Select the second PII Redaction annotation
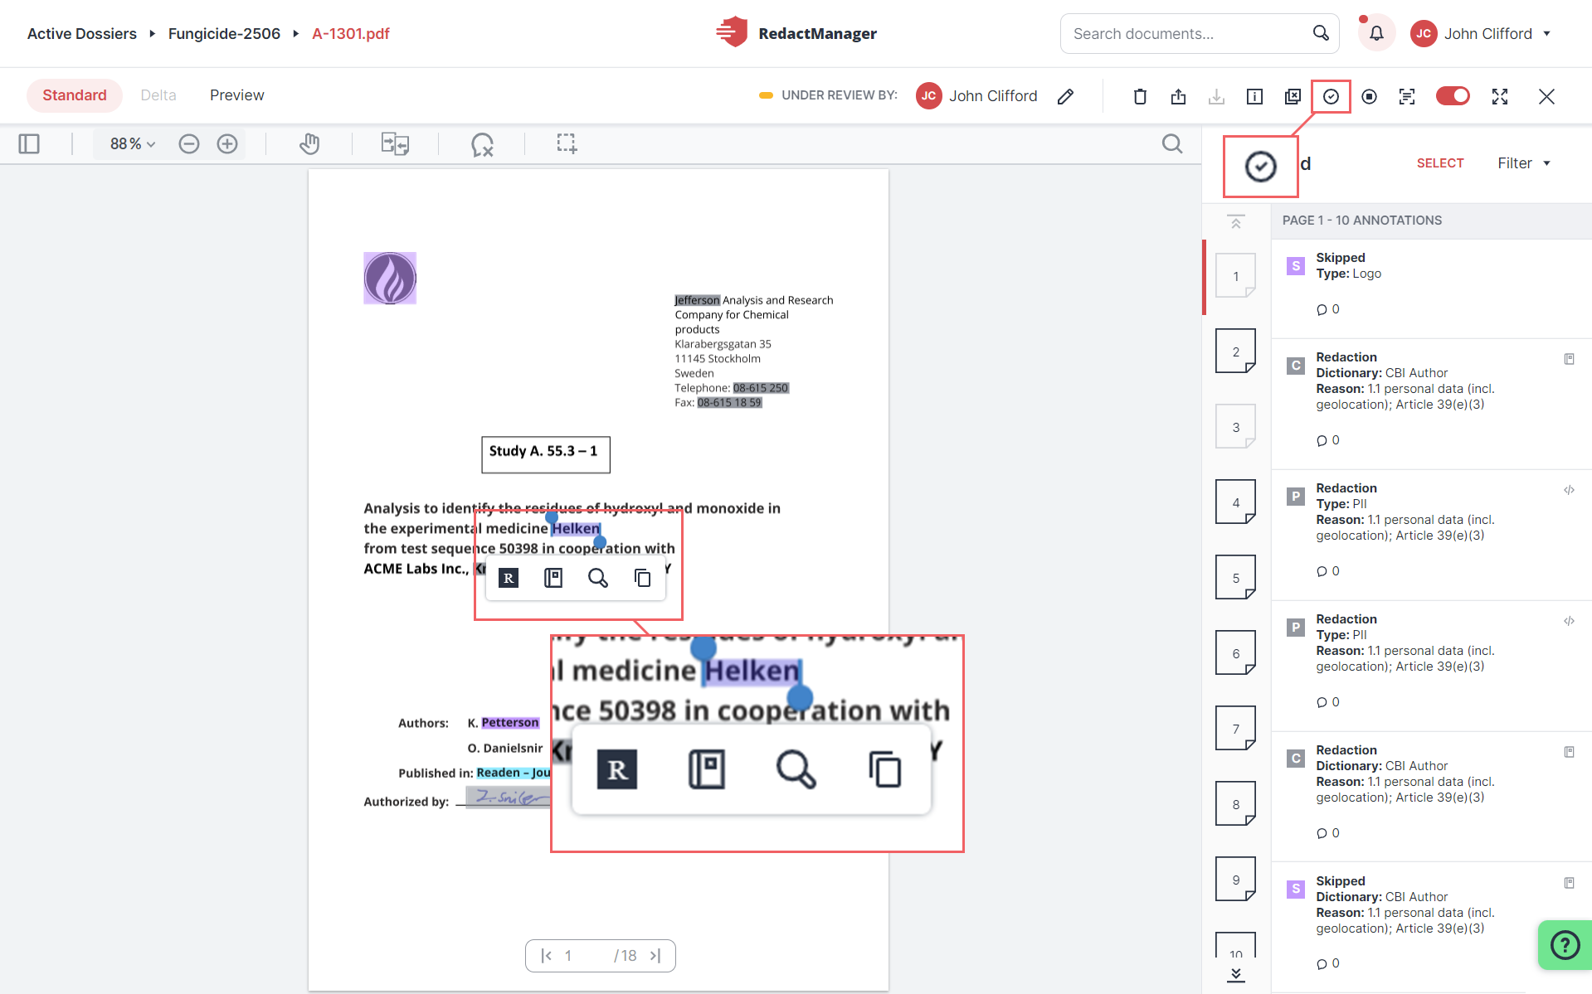 pyautogui.click(x=1431, y=666)
